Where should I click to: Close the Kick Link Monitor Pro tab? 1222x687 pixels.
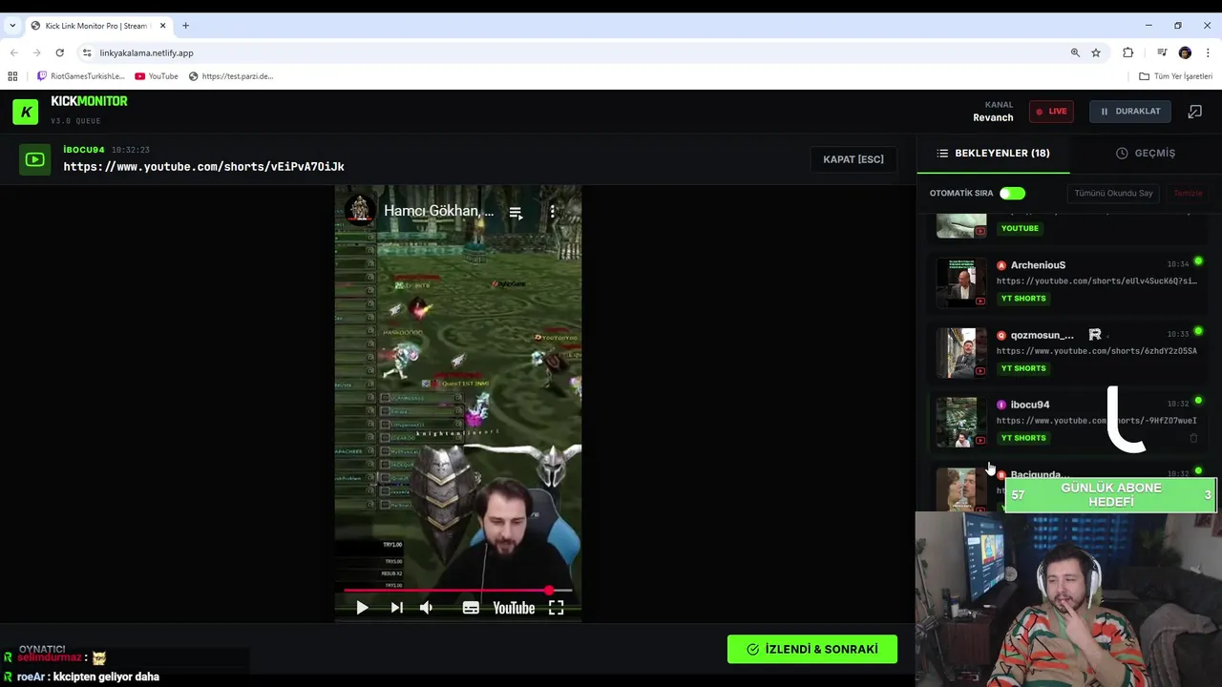[163, 26]
